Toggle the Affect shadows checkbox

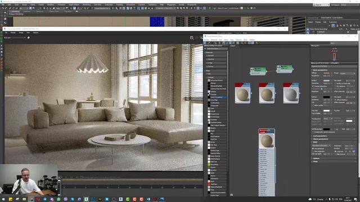point(335,100)
